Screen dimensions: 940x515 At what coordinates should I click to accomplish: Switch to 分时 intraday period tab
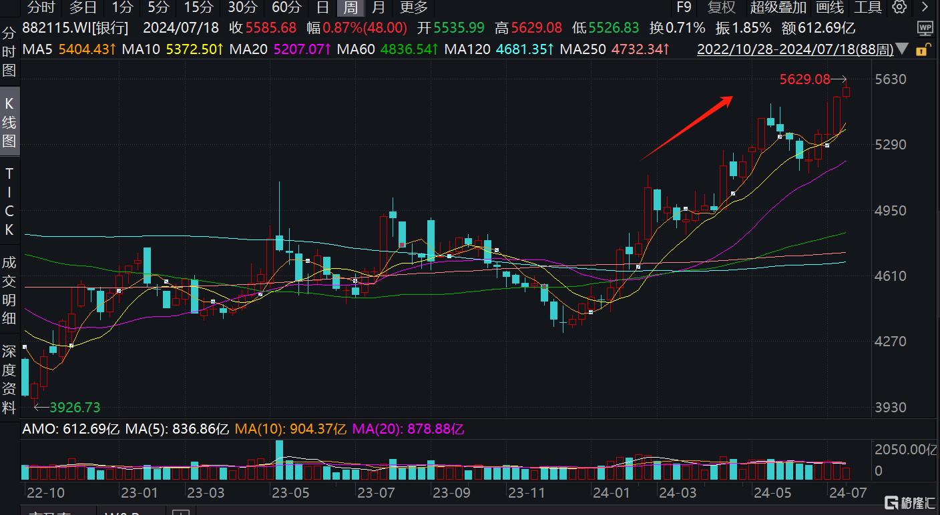pyautogui.click(x=41, y=7)
